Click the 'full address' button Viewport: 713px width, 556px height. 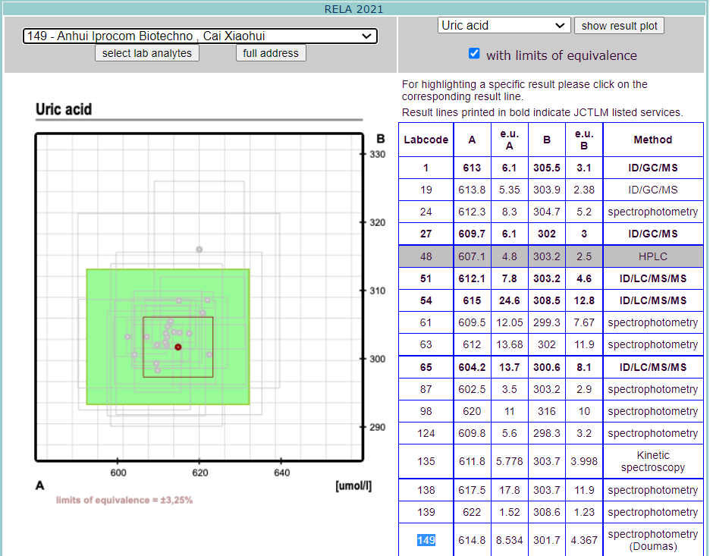272,53
